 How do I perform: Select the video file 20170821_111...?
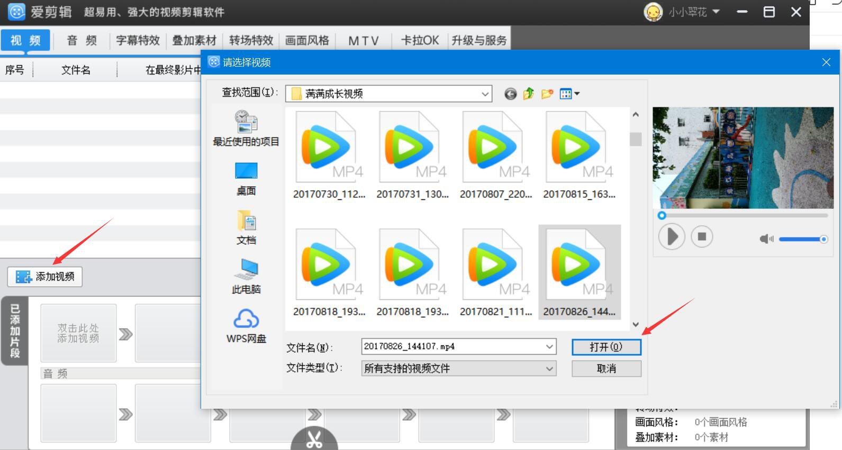tap(496, 273)
